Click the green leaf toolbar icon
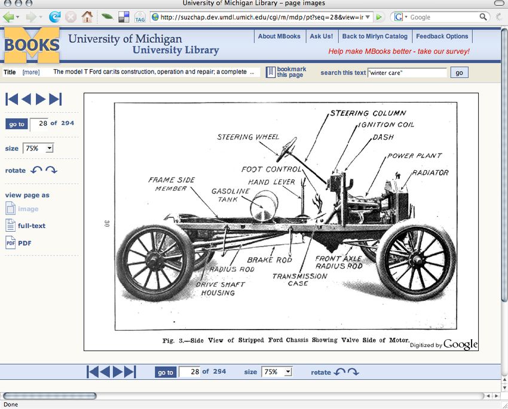This screenshot has width=508, height=409. click(x=107, y=16)
